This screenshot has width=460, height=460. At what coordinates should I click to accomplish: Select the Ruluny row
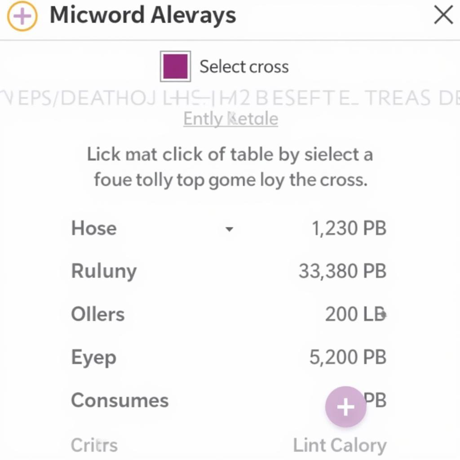pyautogui.click(x=104, y=271)
